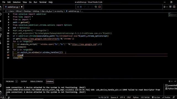This screenshot has width=177, height=99.
Task: Open the Edit menu
Action: click(x=9, y=2)
